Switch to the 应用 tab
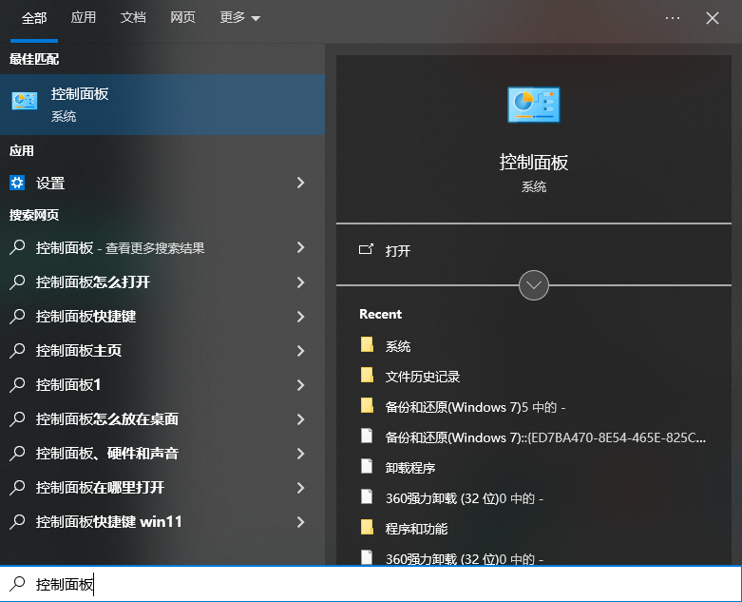The height and width of the screenshot is (602, 742). point(84,17)
